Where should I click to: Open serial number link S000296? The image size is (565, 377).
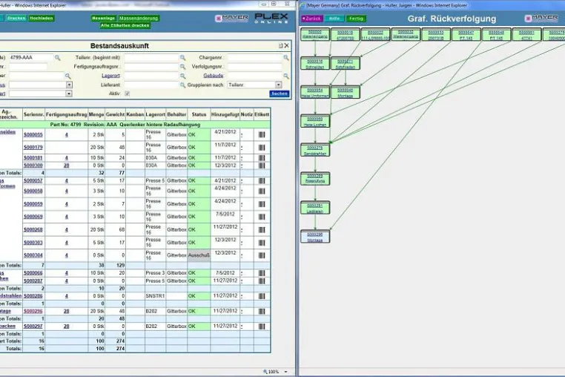coord(33,311)
